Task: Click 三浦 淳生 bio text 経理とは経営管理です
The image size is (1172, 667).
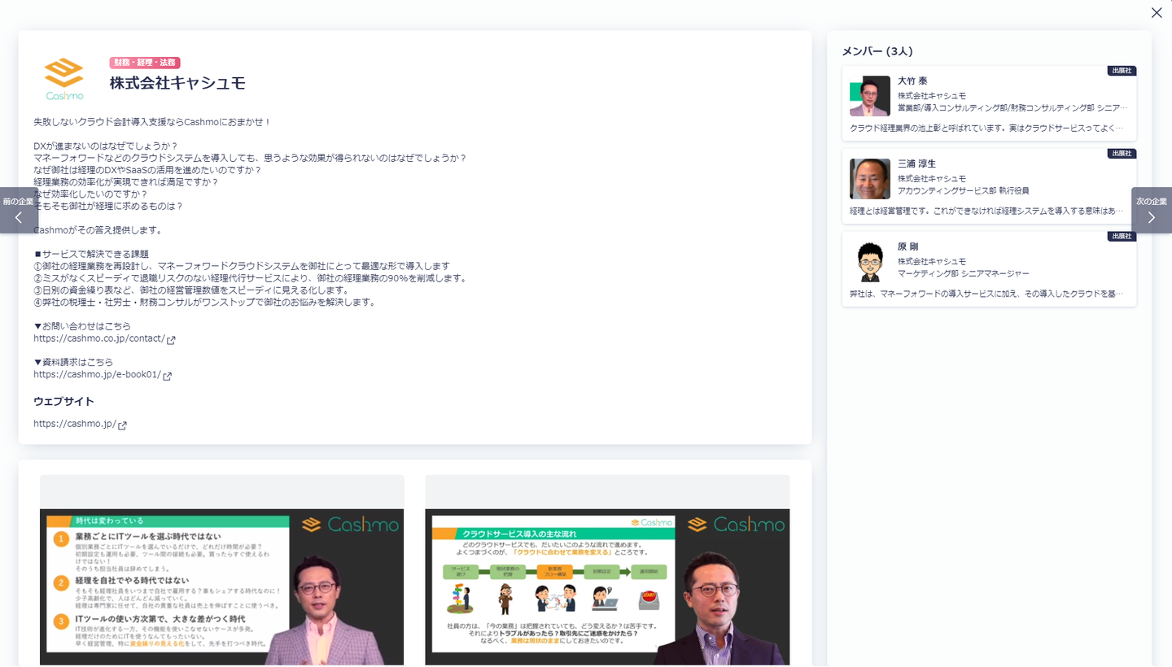Action: point(986,211)
